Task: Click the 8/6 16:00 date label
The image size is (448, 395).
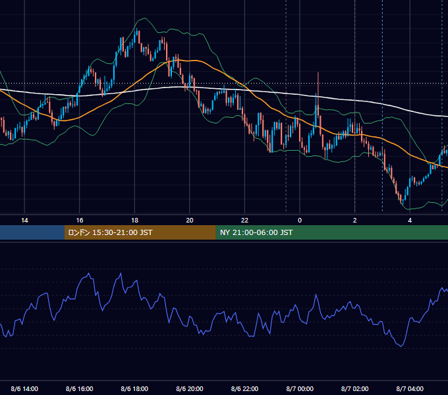Action: point(80,388)
